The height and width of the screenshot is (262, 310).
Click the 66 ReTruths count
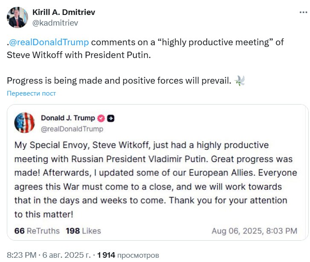[x=37, y=231]
